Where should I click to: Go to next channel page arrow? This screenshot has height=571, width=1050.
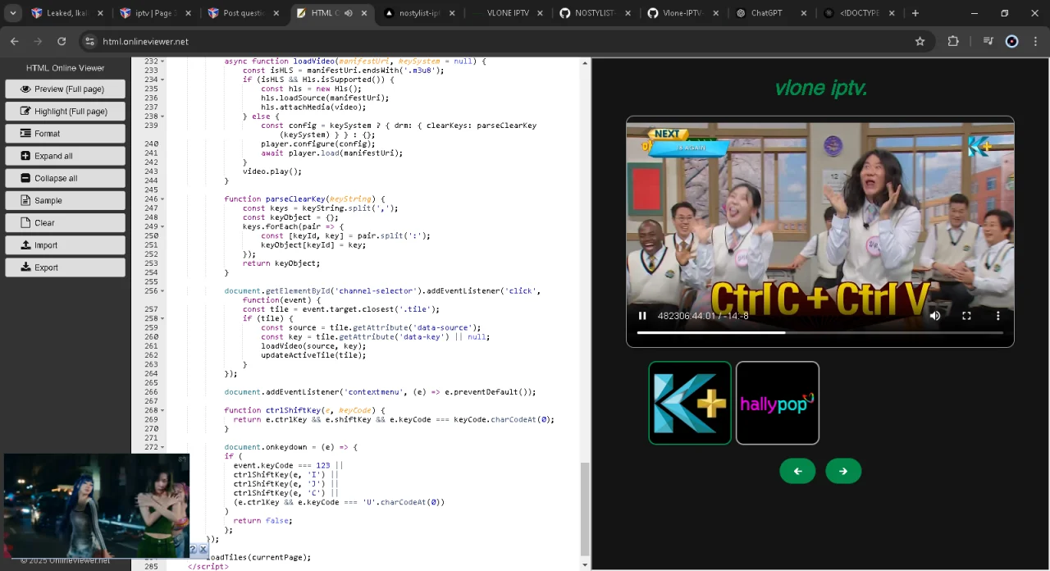(843, 471)
